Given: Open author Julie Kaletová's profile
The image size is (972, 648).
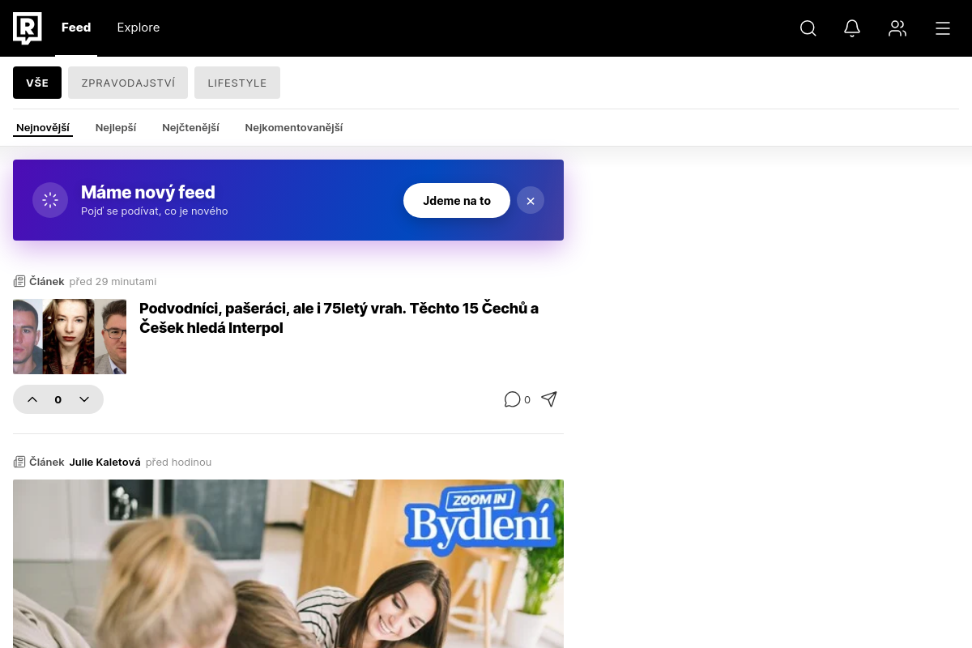Looking at the screenshot, I should click(x=104, y=462).
